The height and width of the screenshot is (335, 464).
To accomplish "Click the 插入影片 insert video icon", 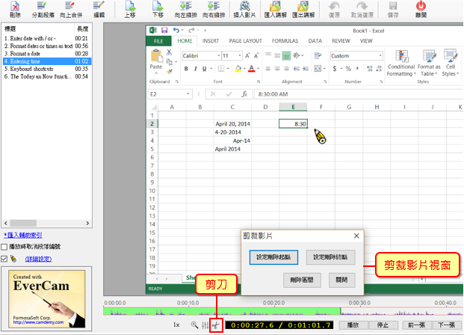I will coord(244,10).
